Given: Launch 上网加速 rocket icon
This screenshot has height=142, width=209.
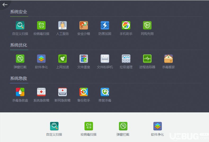Looking at the screenshot, I should [x=63, y=58].
